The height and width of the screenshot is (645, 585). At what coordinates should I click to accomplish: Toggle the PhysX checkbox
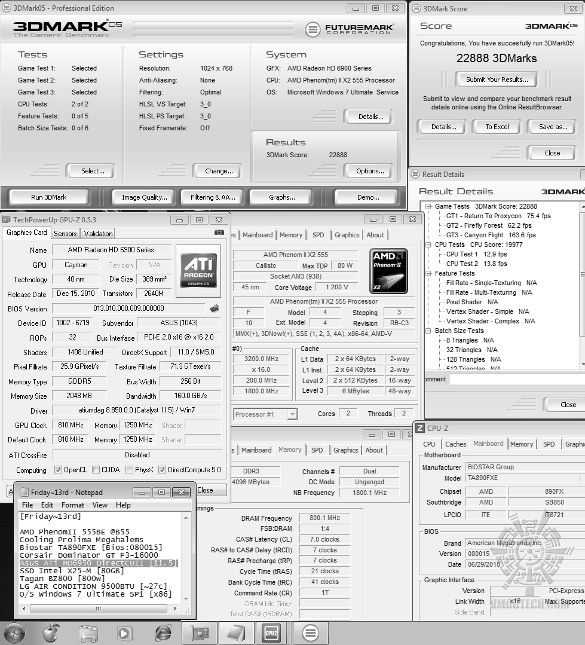[129, 470]
